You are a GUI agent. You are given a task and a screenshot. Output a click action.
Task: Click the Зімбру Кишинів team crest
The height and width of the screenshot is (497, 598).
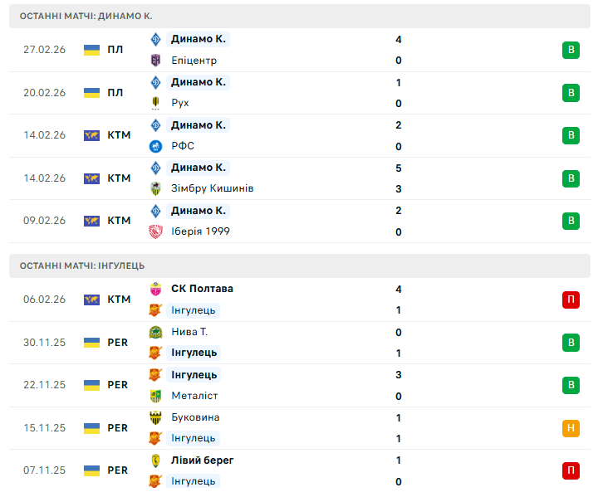(x=155, y=188)
